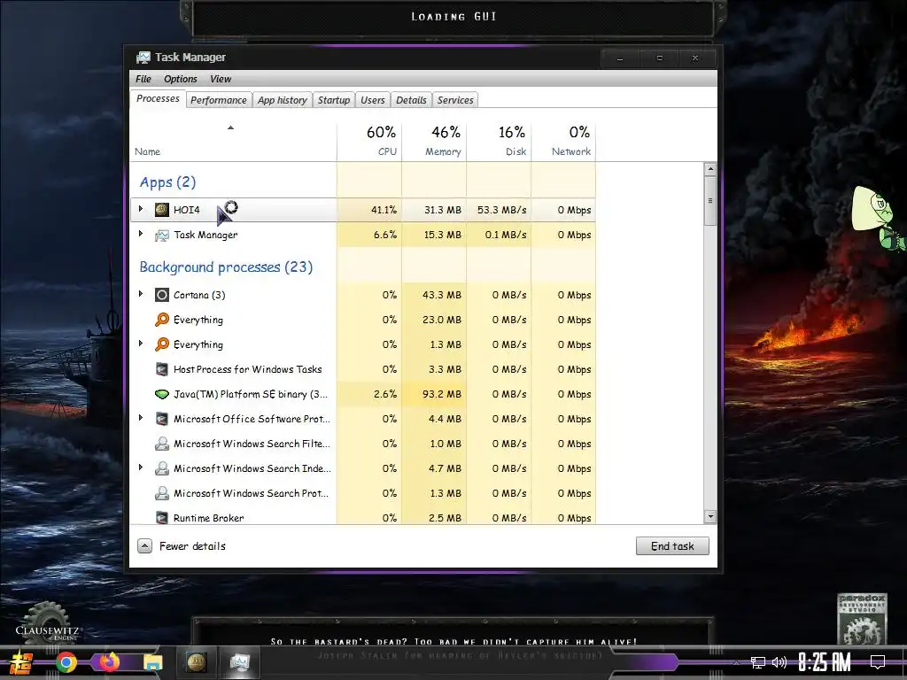This screenshot has width=907, height=680.
Task: Sort by the Network column header
Action: coord(564,142)
